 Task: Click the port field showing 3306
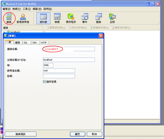coord(48,65)
